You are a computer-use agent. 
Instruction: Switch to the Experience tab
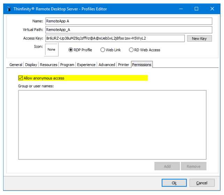(x=86, y=65)
